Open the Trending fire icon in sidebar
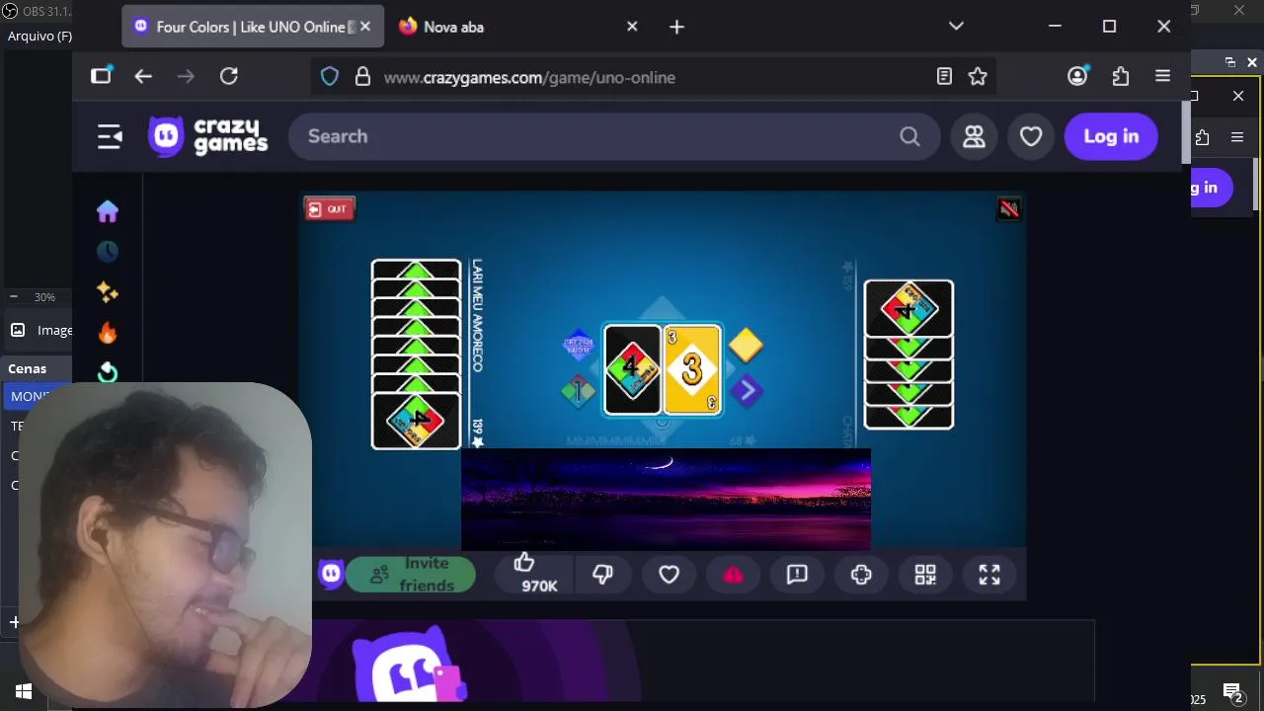The image size is (1264, 711). point(108,333)
